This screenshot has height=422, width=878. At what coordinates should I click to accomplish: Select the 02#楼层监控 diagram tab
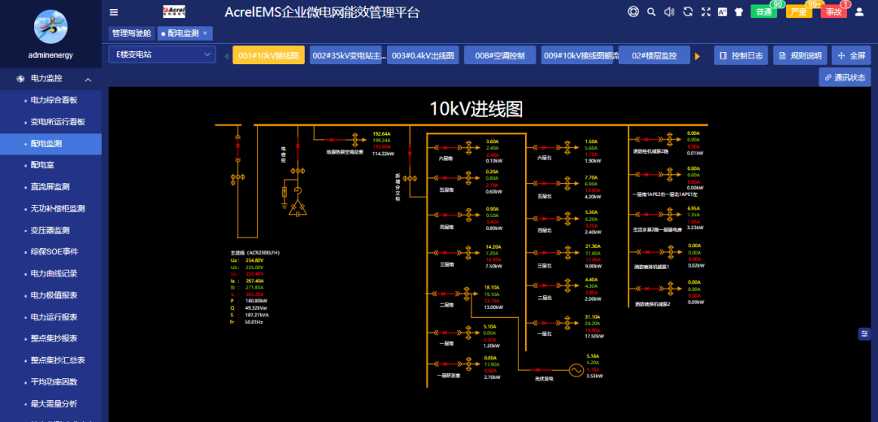click(x=654, y=55)
